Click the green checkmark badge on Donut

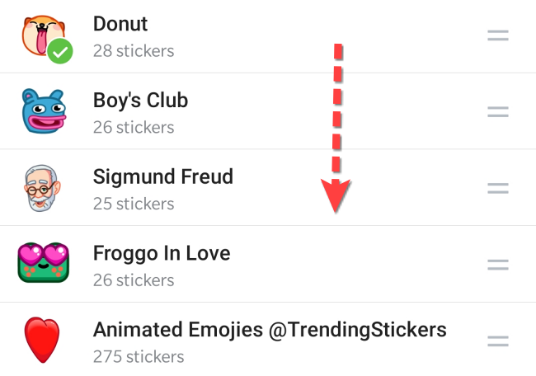pos(59,52)
